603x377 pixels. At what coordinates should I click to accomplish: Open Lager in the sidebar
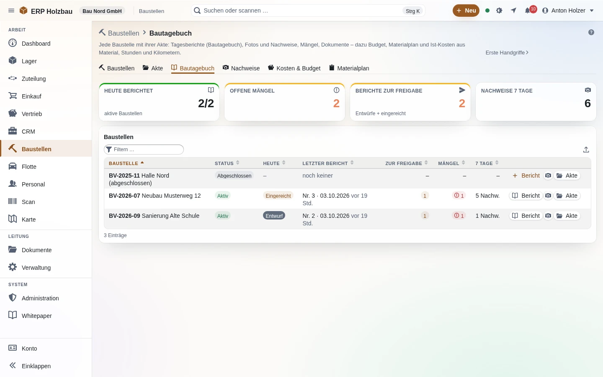[x=46, y=61]
